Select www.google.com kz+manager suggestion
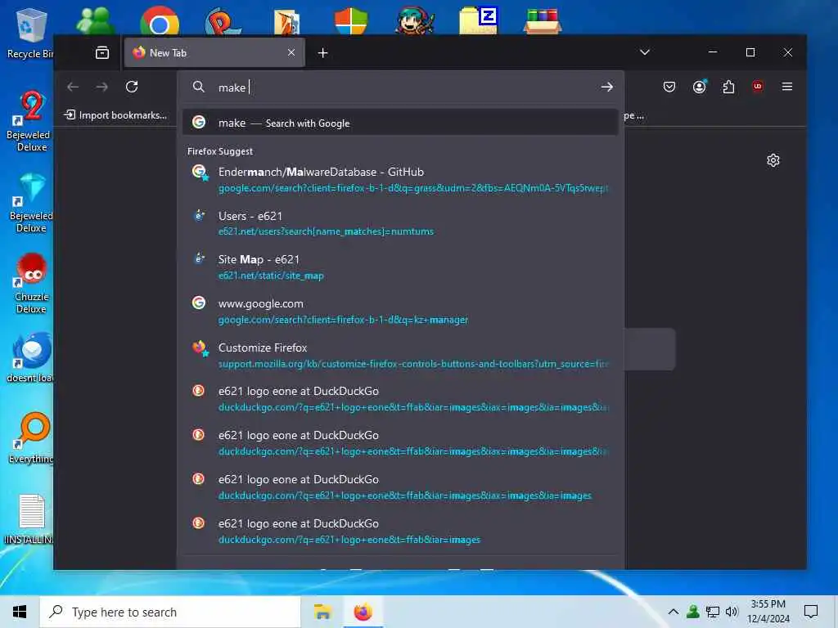The width and height of the screenshot is (838, 628). (400, 312)
